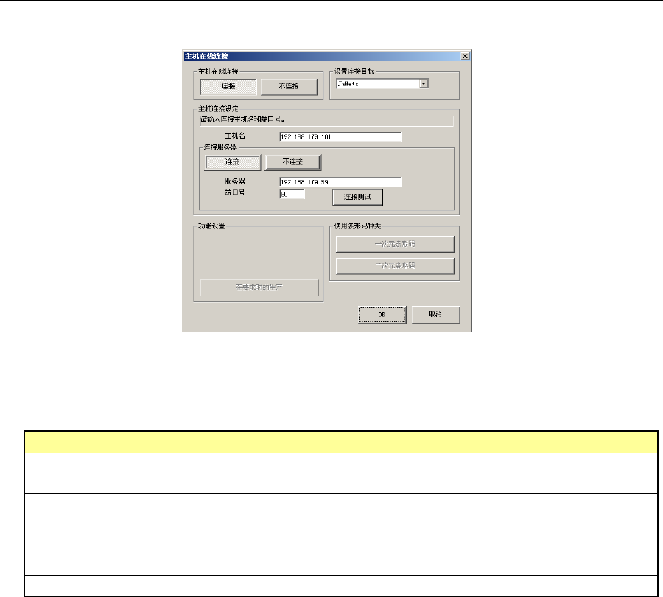Click the 服务器 field with 192.168.179.59

pyautogui.click(x=340, y=182)
